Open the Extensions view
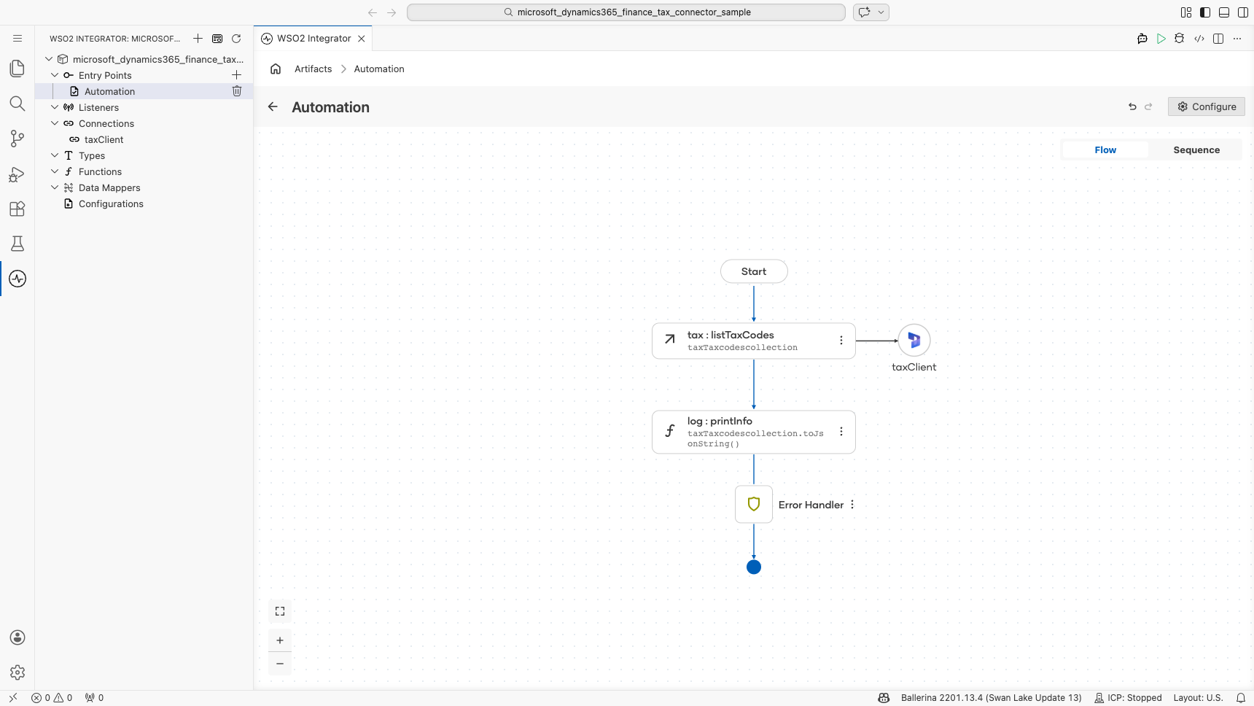The width and height of the screenshot is (1254, 706). 17,209
